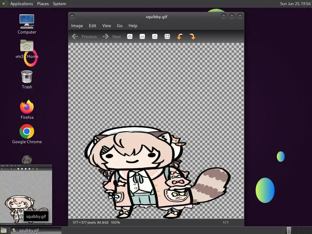This screenshot has height=234, width=312.
Task: Select vm3's Home folder icon
Action: tap(27, 49)
